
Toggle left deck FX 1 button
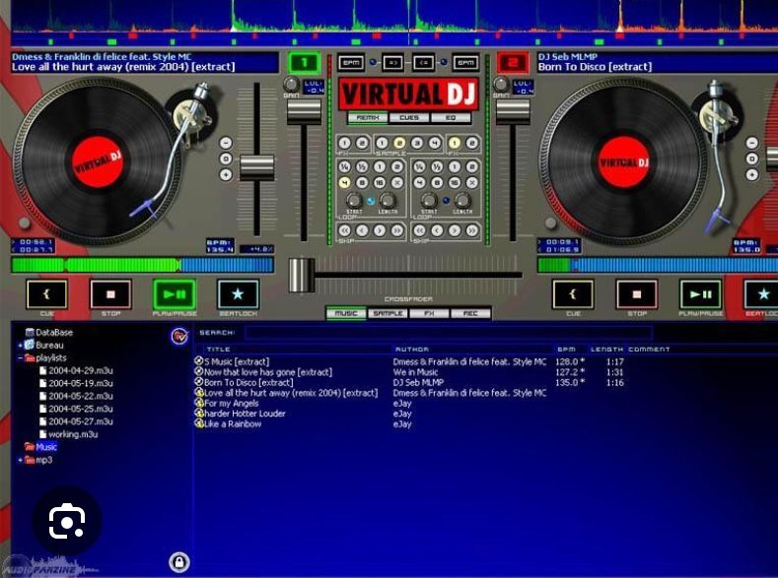344,143
